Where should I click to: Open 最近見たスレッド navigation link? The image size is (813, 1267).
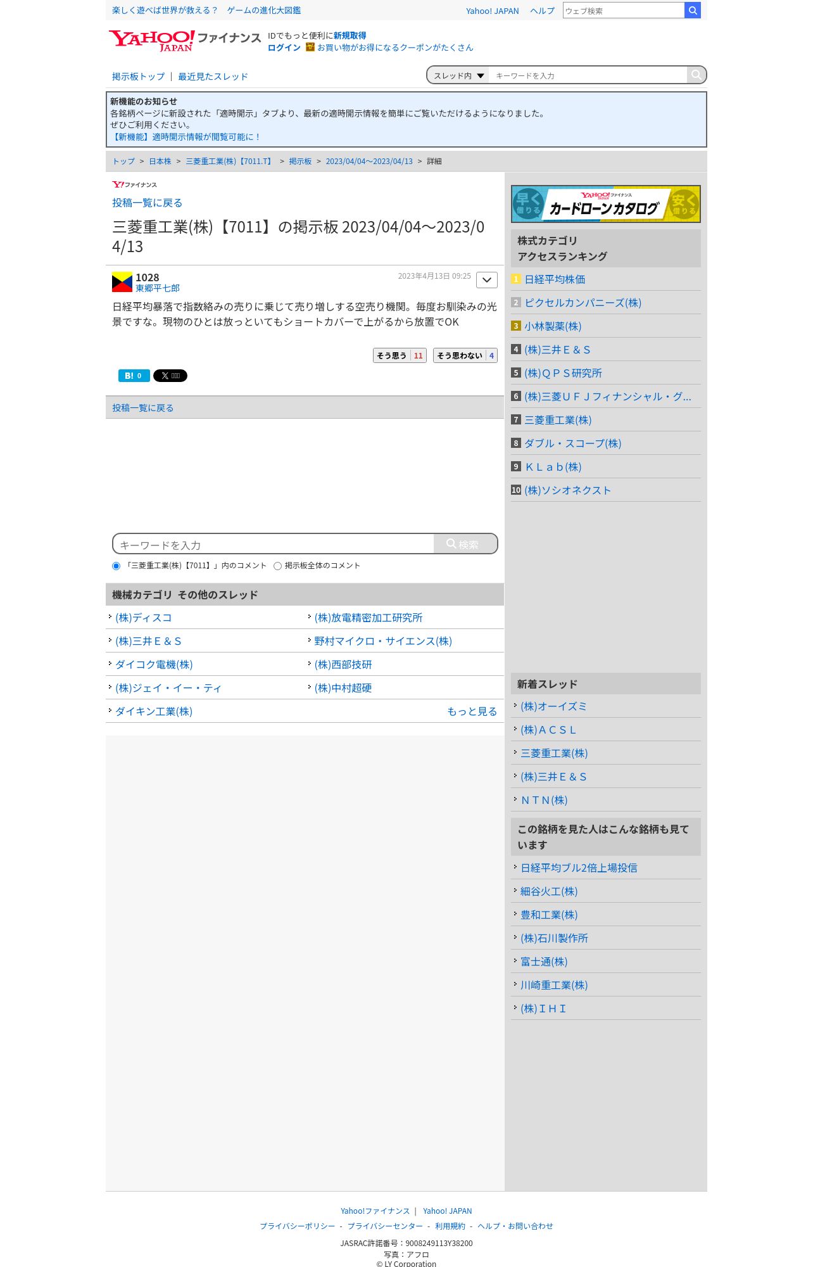pyautogui.click(x=213, y=77)
